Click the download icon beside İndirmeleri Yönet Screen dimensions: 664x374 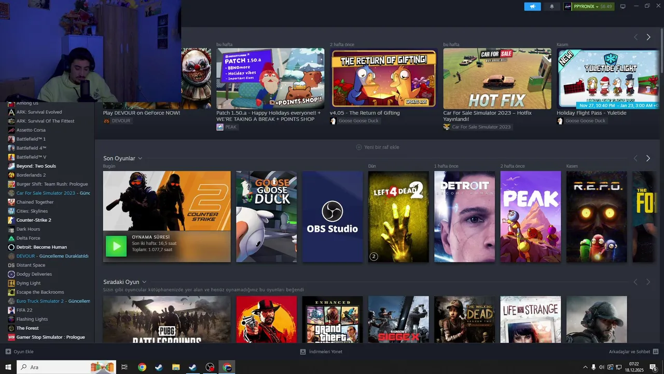(x=303, y=352)
